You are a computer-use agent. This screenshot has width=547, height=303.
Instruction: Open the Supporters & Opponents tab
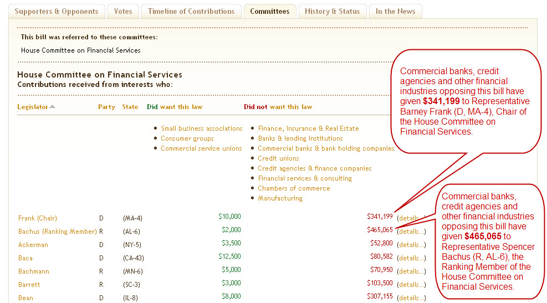point(56,11)
